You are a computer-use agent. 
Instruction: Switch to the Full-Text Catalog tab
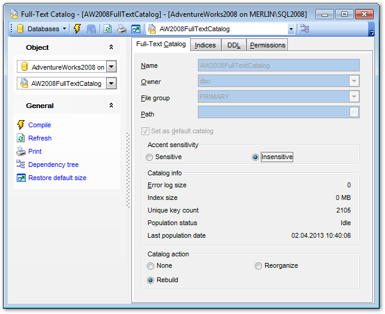[x=161, y=44]
